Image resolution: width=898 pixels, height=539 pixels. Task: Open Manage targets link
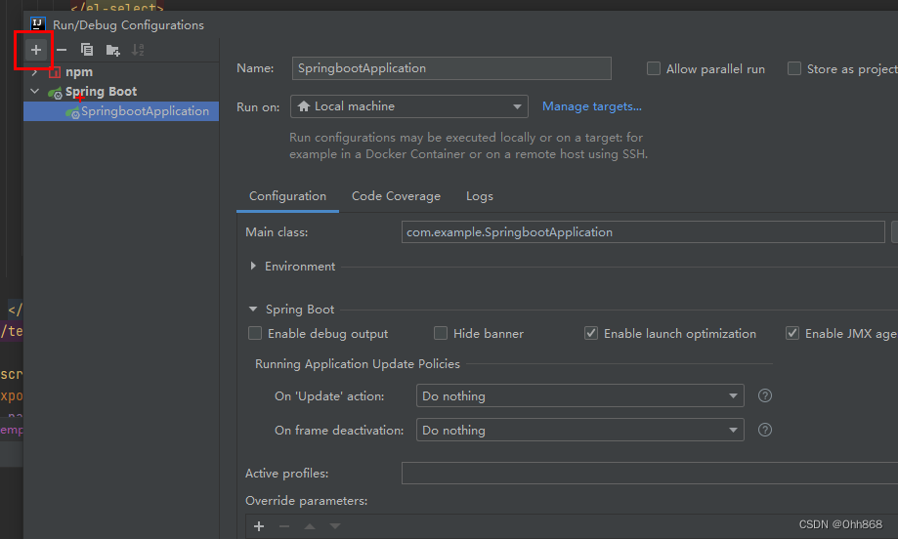591,106
